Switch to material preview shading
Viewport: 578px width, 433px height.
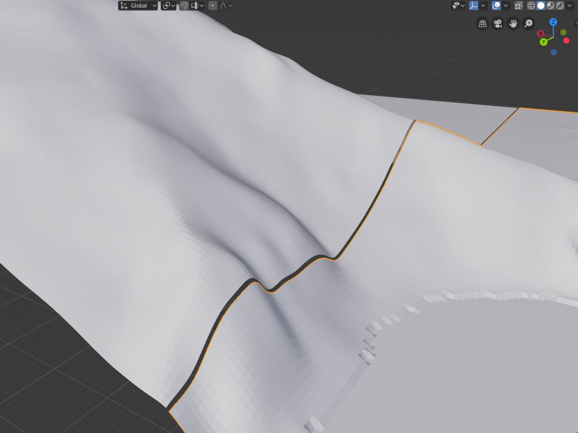550,6
